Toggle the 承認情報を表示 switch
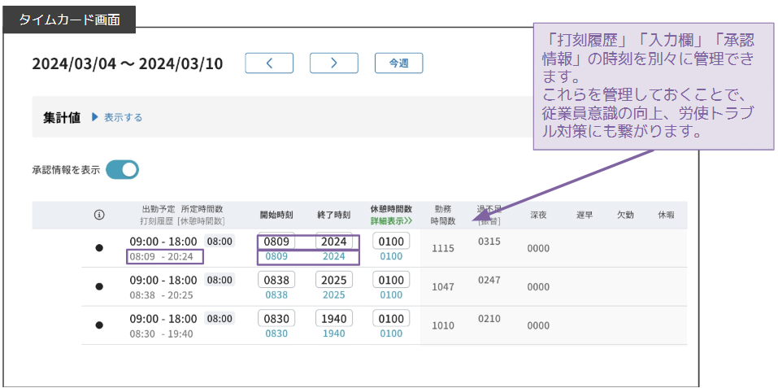 pyautogui.click(x=122, y=170)
